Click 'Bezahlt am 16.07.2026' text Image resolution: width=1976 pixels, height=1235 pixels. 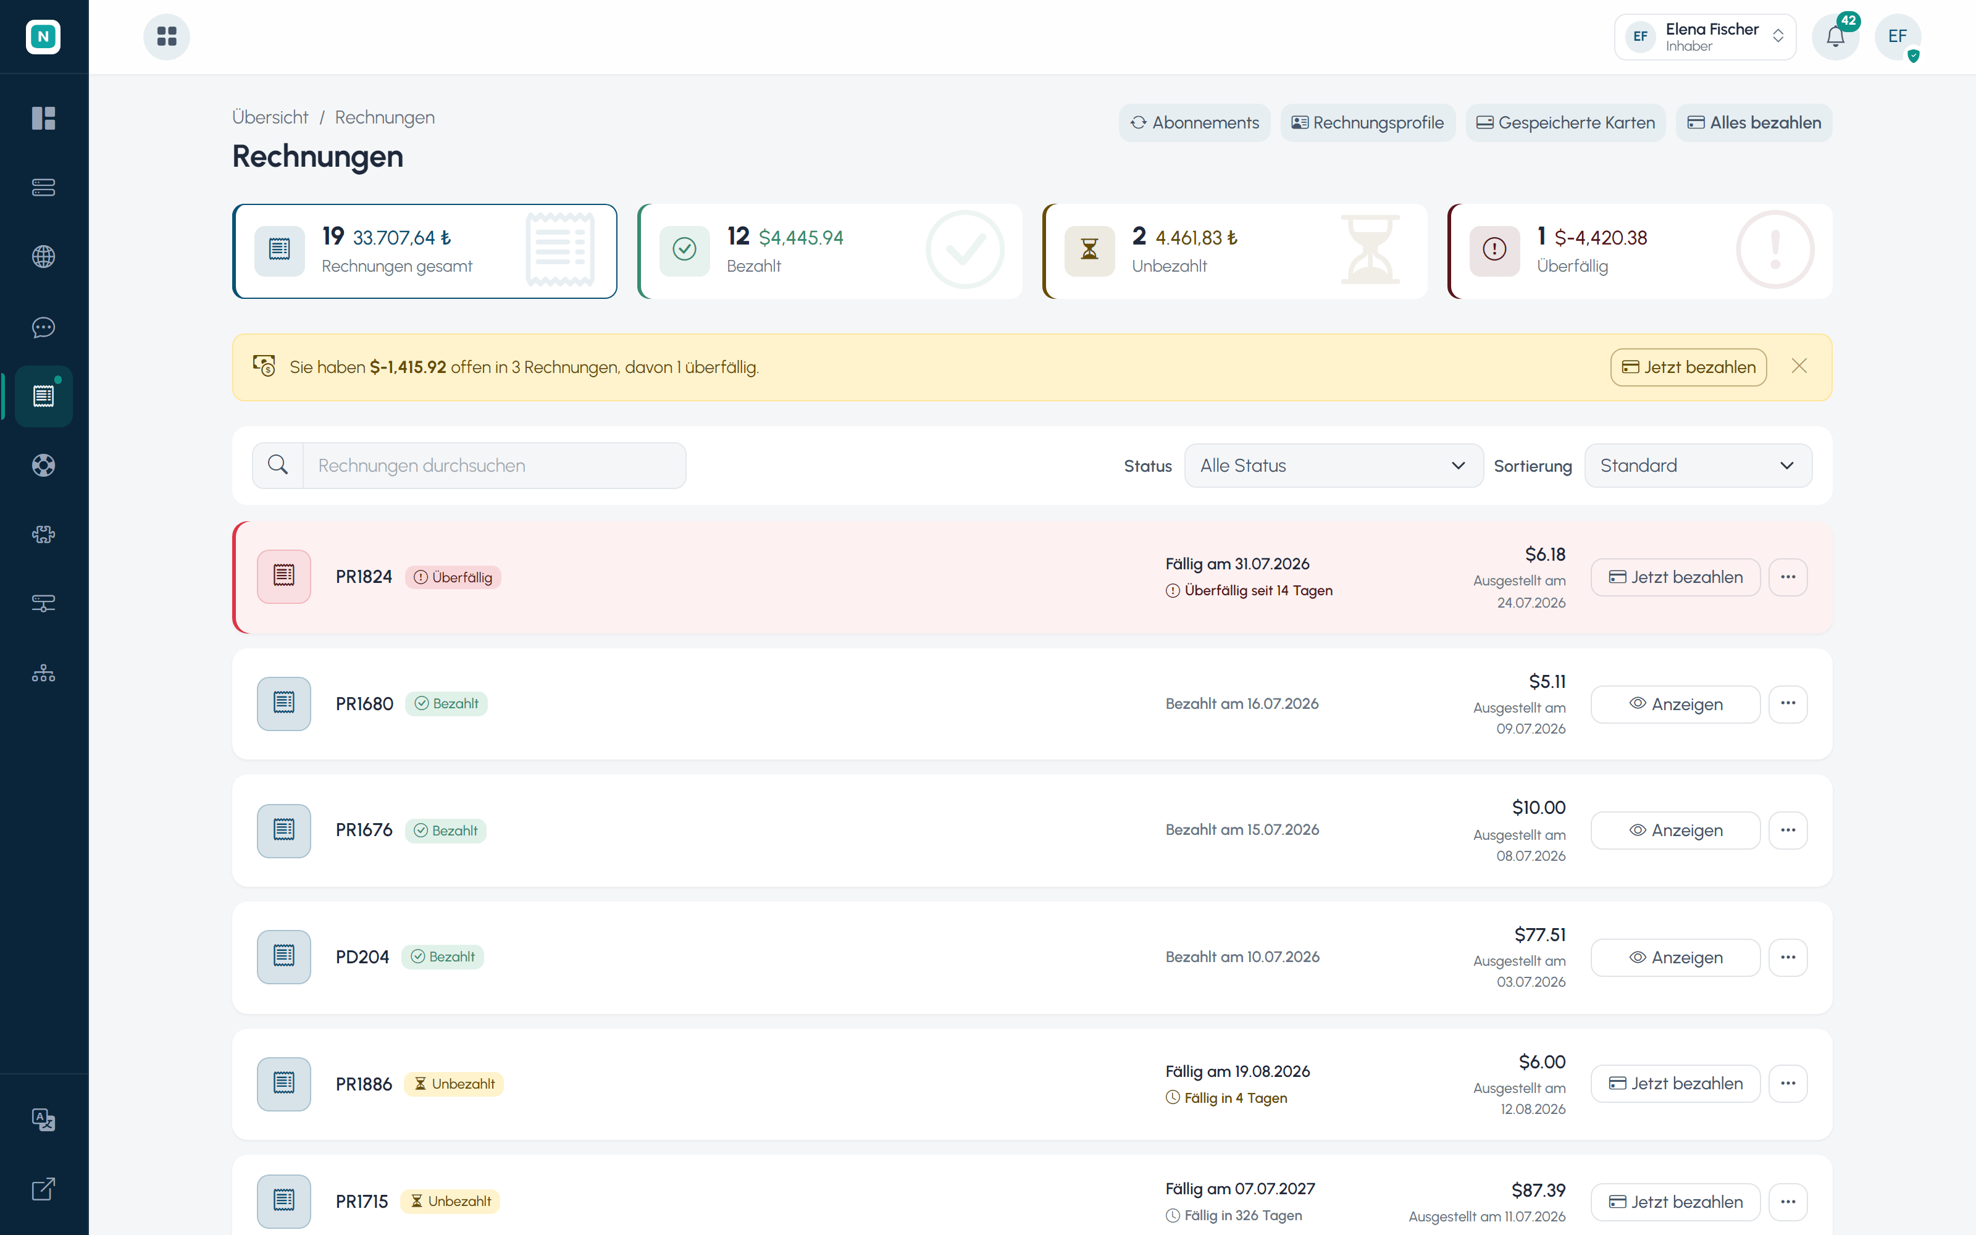point(1242,704)
